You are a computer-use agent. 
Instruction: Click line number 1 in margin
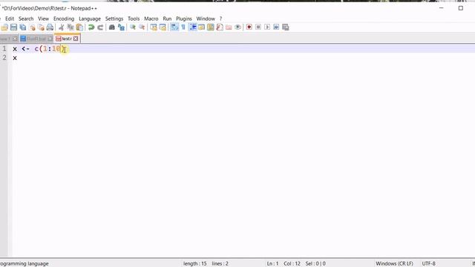tap(4, 49)
